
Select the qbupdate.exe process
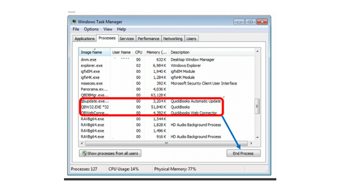(166, 101)
